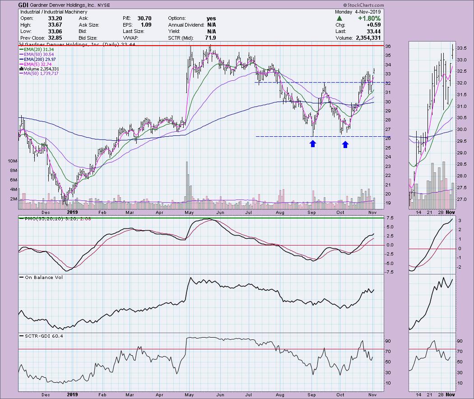Select the P/E value 30.70
Viewport: 474px width, 399px height.
(x=144, y=19)
